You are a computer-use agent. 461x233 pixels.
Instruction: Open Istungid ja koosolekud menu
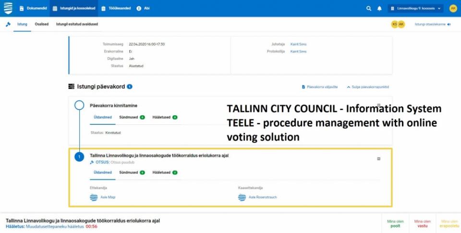pyautogui.click(x=74, y=8)
